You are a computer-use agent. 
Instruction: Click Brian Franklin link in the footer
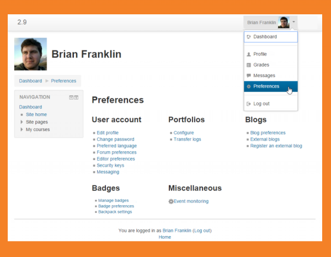tap(177, 231)
